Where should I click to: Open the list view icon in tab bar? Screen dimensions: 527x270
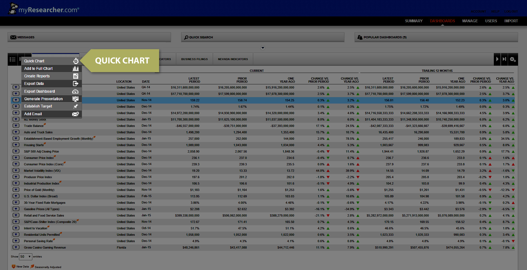pos(13,59)
